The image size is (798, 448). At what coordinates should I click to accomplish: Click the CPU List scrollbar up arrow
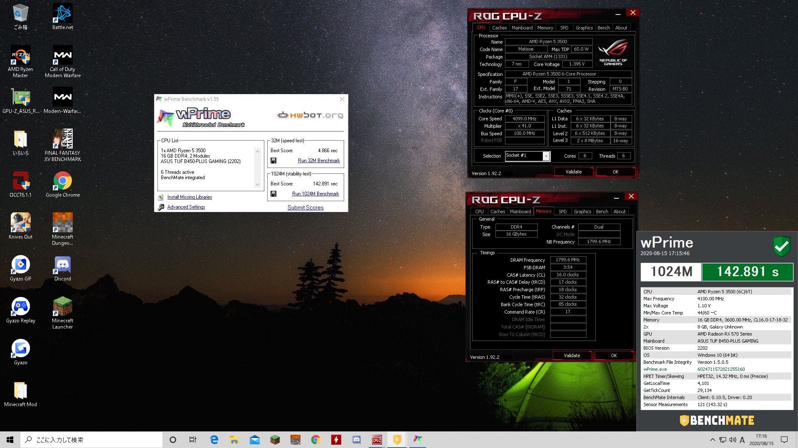tap(257, 151)
